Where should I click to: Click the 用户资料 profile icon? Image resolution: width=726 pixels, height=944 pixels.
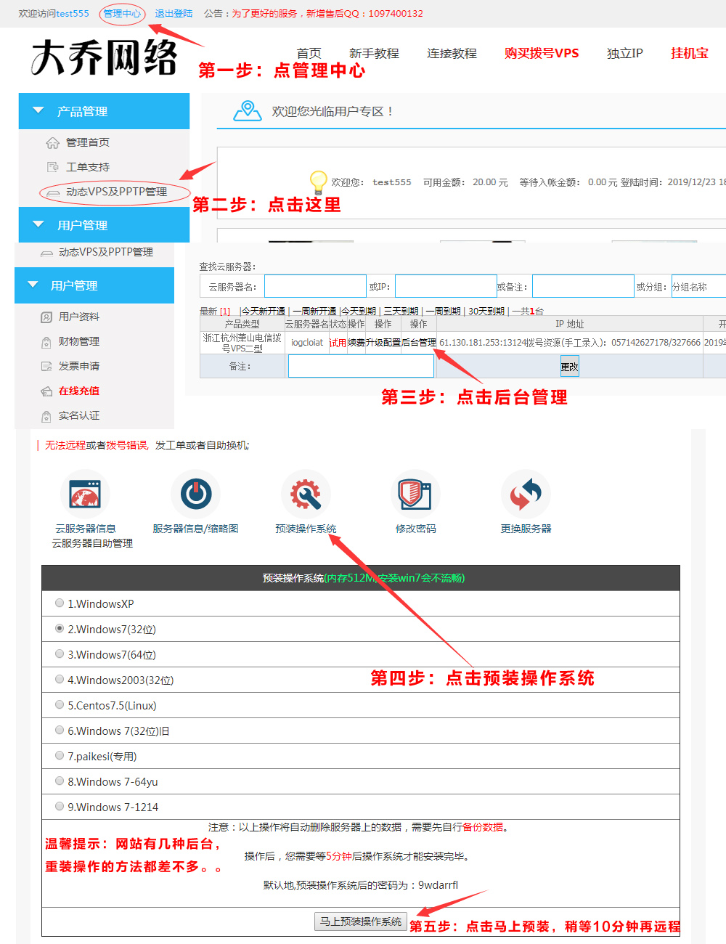[x=46, y=317]
